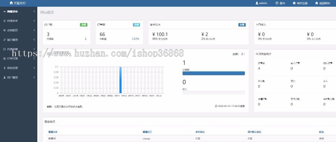Image resolution: width=336 pixels, height=142 pixels.
Task: Click the 用户默认状态 column header
Action: [255, 132]
